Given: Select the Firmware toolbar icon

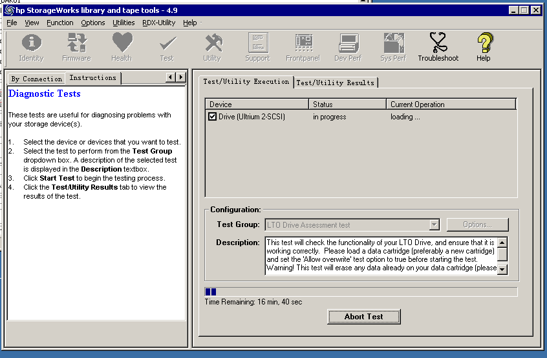Looking at the screenshot, I should pos(76,47).
